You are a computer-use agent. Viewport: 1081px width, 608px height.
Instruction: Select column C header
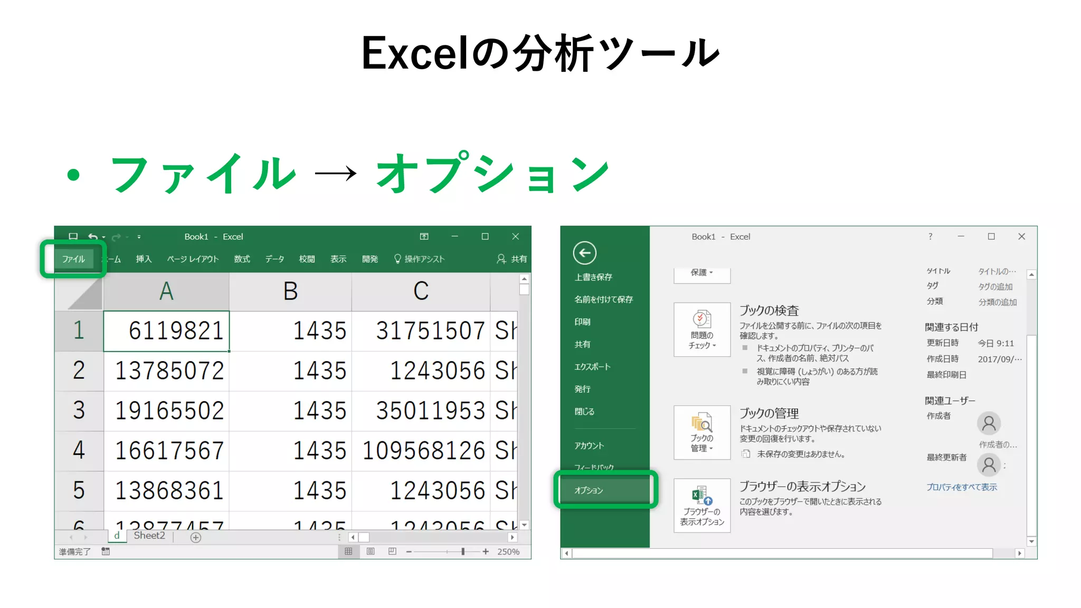tap(421, 291)
